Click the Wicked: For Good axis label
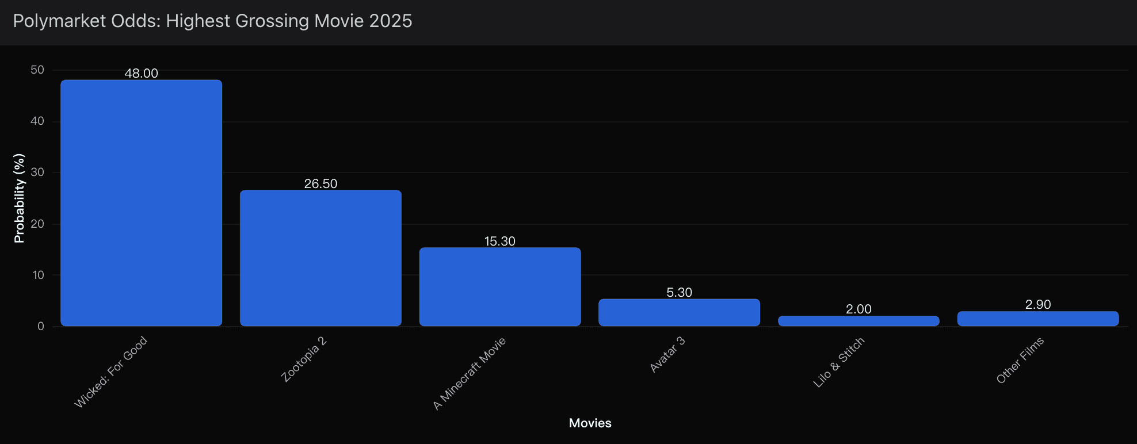The image size is (1137, 444). (110, 372)
